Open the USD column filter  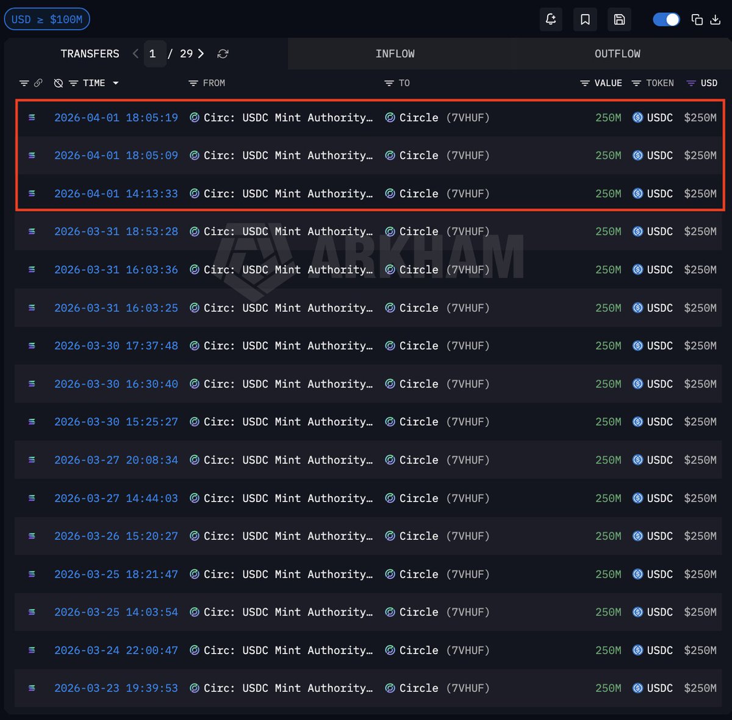tap(691, 83)
